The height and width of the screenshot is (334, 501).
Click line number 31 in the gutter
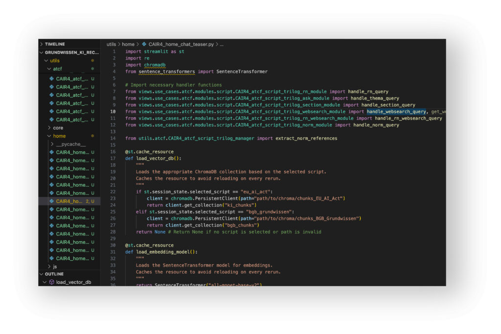tap(113, 252)
